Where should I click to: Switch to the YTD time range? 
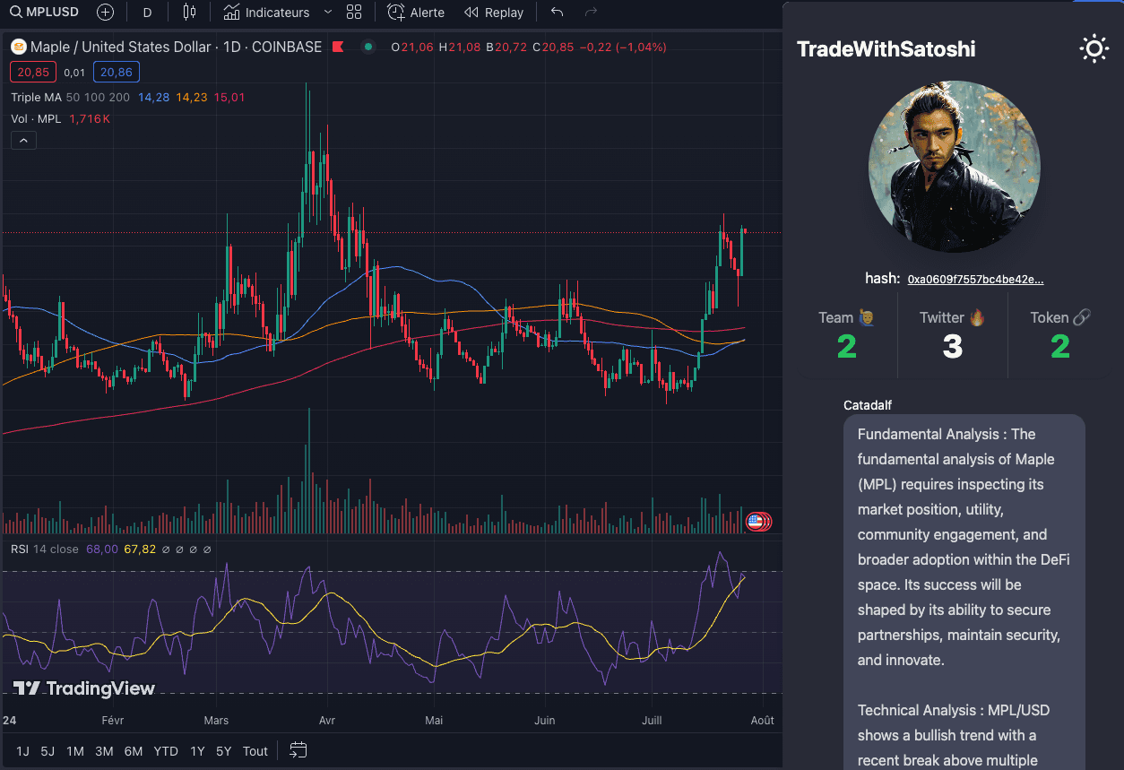[165, 751]
